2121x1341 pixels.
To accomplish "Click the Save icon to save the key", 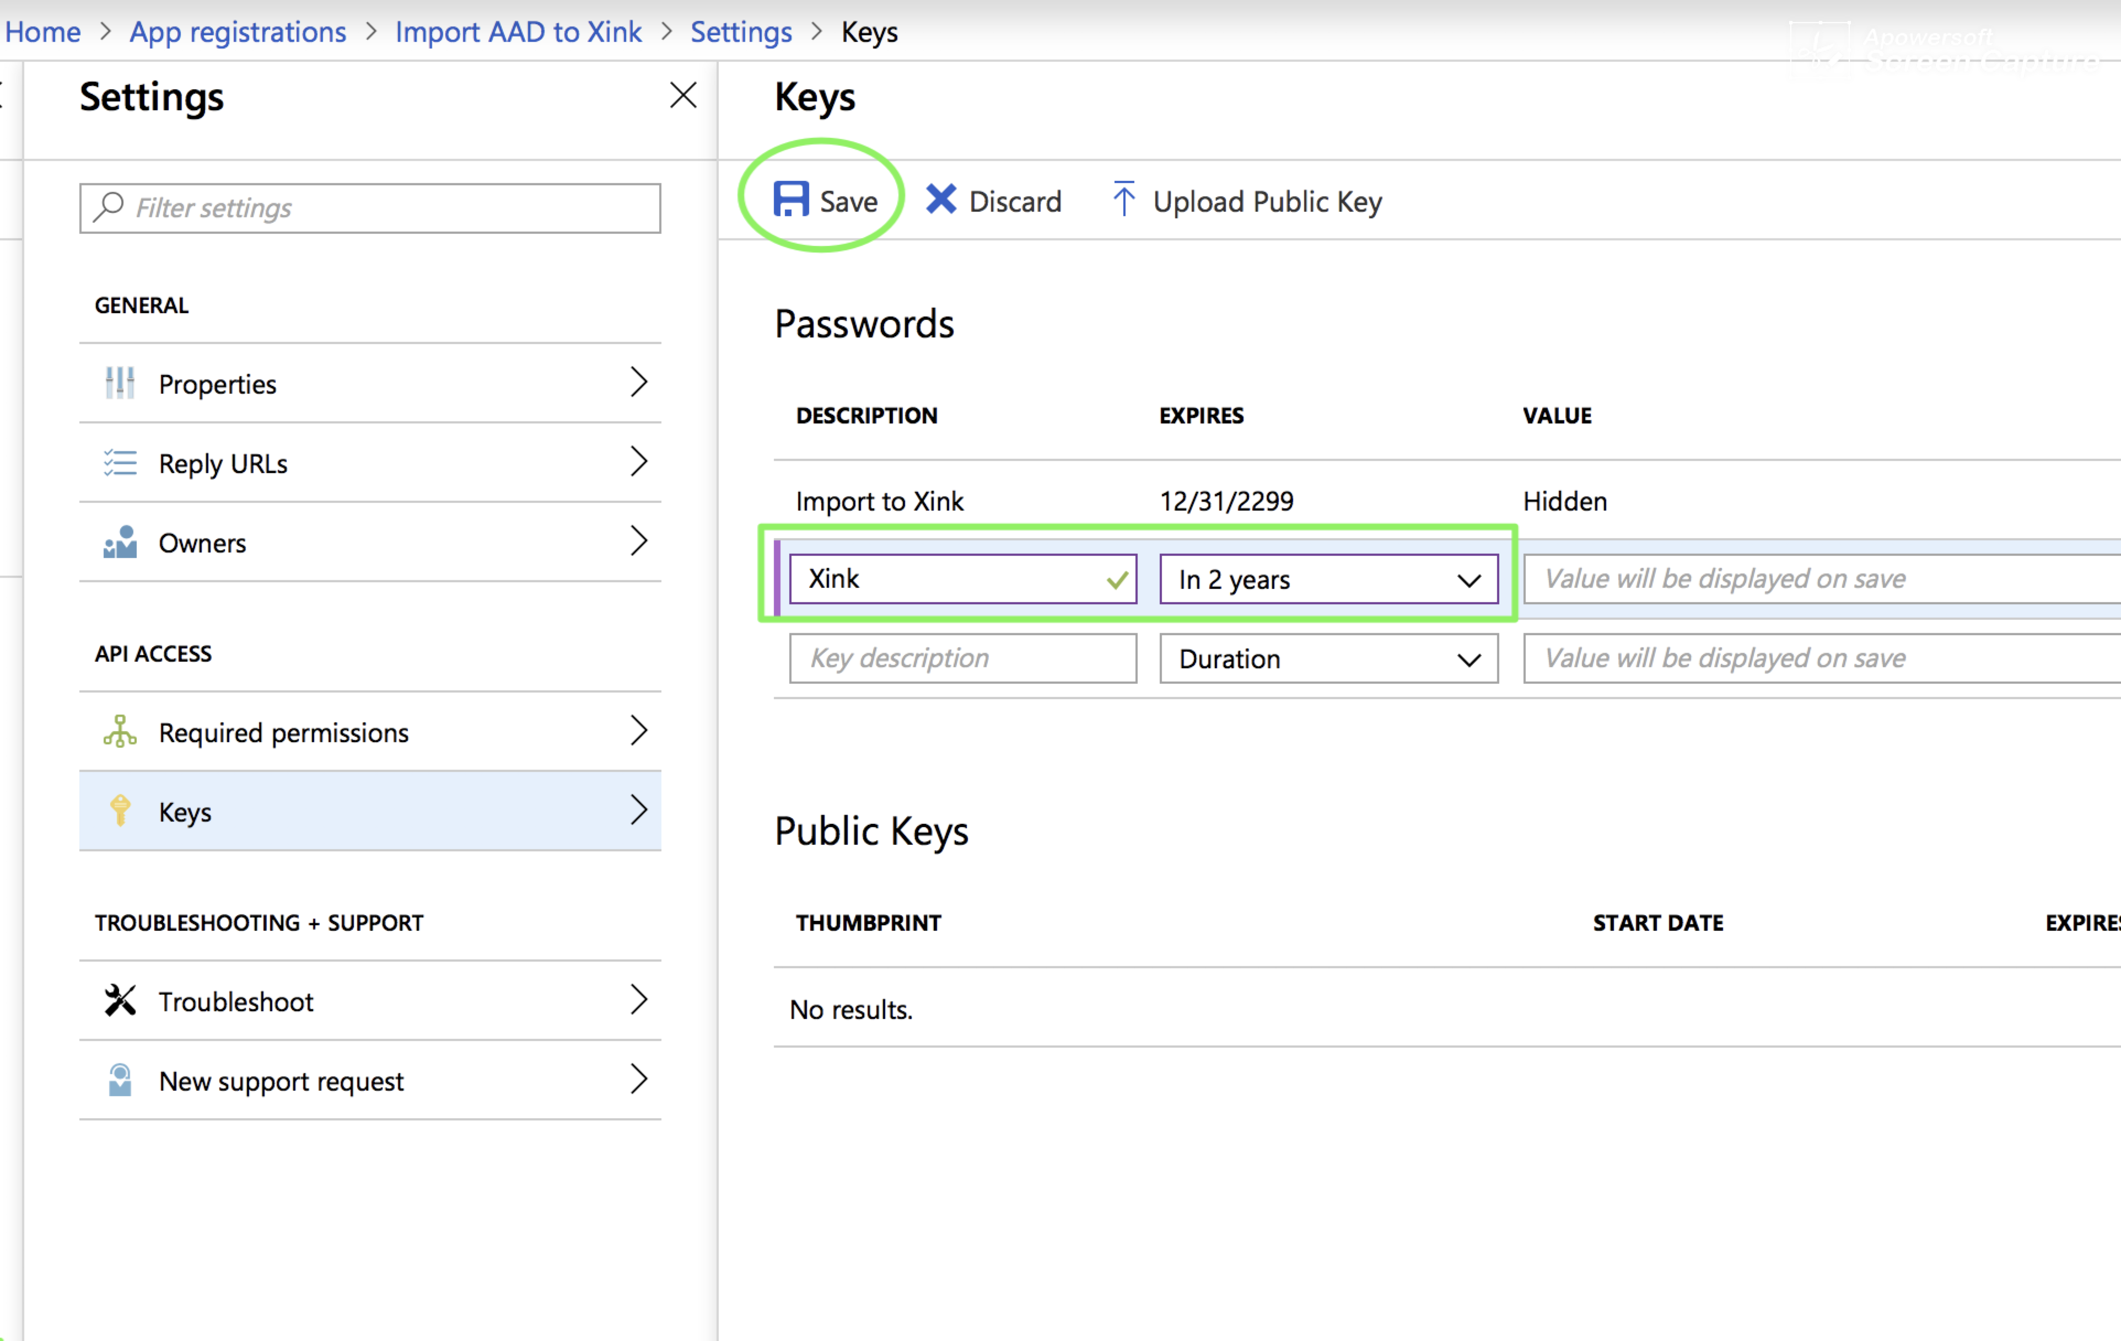I will point(791,199).
